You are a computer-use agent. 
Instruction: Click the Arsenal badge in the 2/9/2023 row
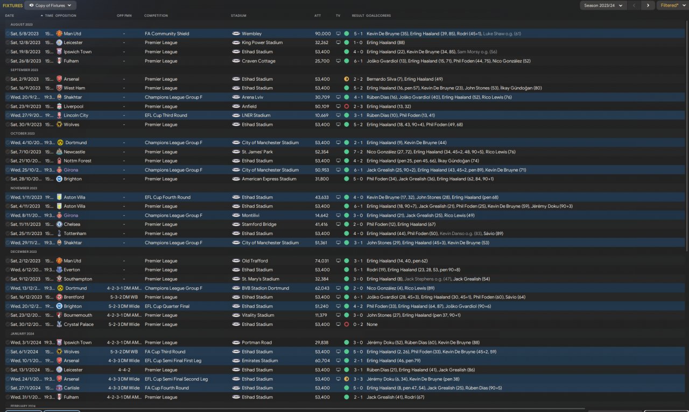coord(59,79)
